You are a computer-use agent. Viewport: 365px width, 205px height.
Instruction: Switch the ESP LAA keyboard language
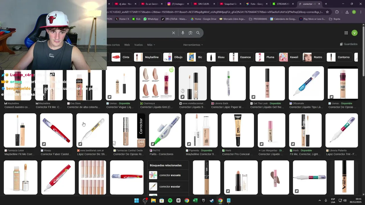coord(333,200)
